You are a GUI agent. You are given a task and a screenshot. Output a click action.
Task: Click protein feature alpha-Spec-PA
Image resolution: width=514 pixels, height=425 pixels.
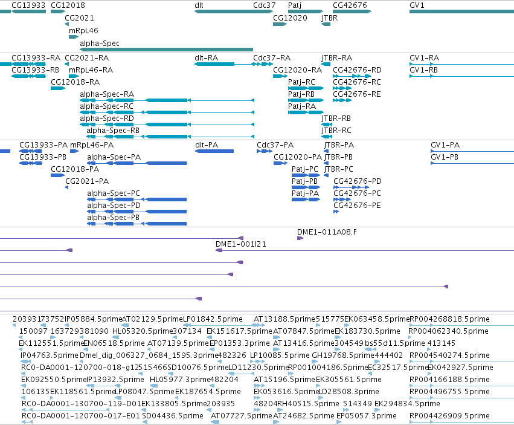(x=137, y=163)
